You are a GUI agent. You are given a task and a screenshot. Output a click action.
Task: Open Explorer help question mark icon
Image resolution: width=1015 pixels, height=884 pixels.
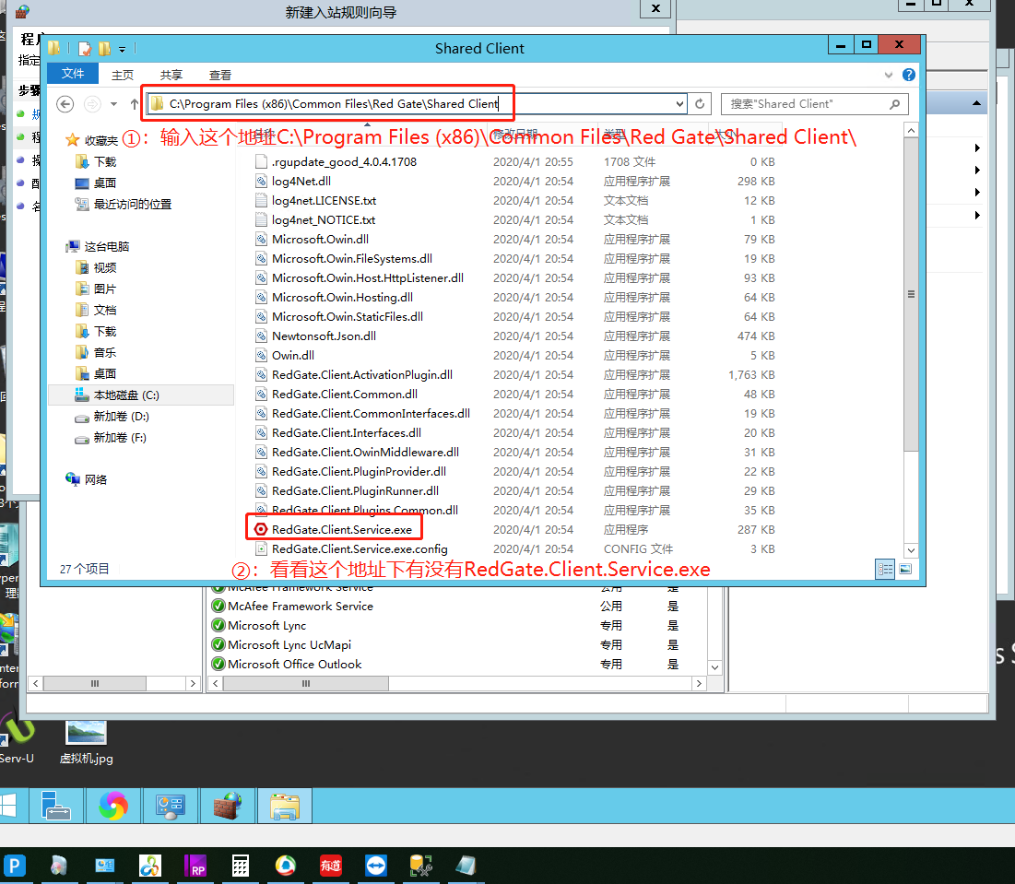pos(909,75)
